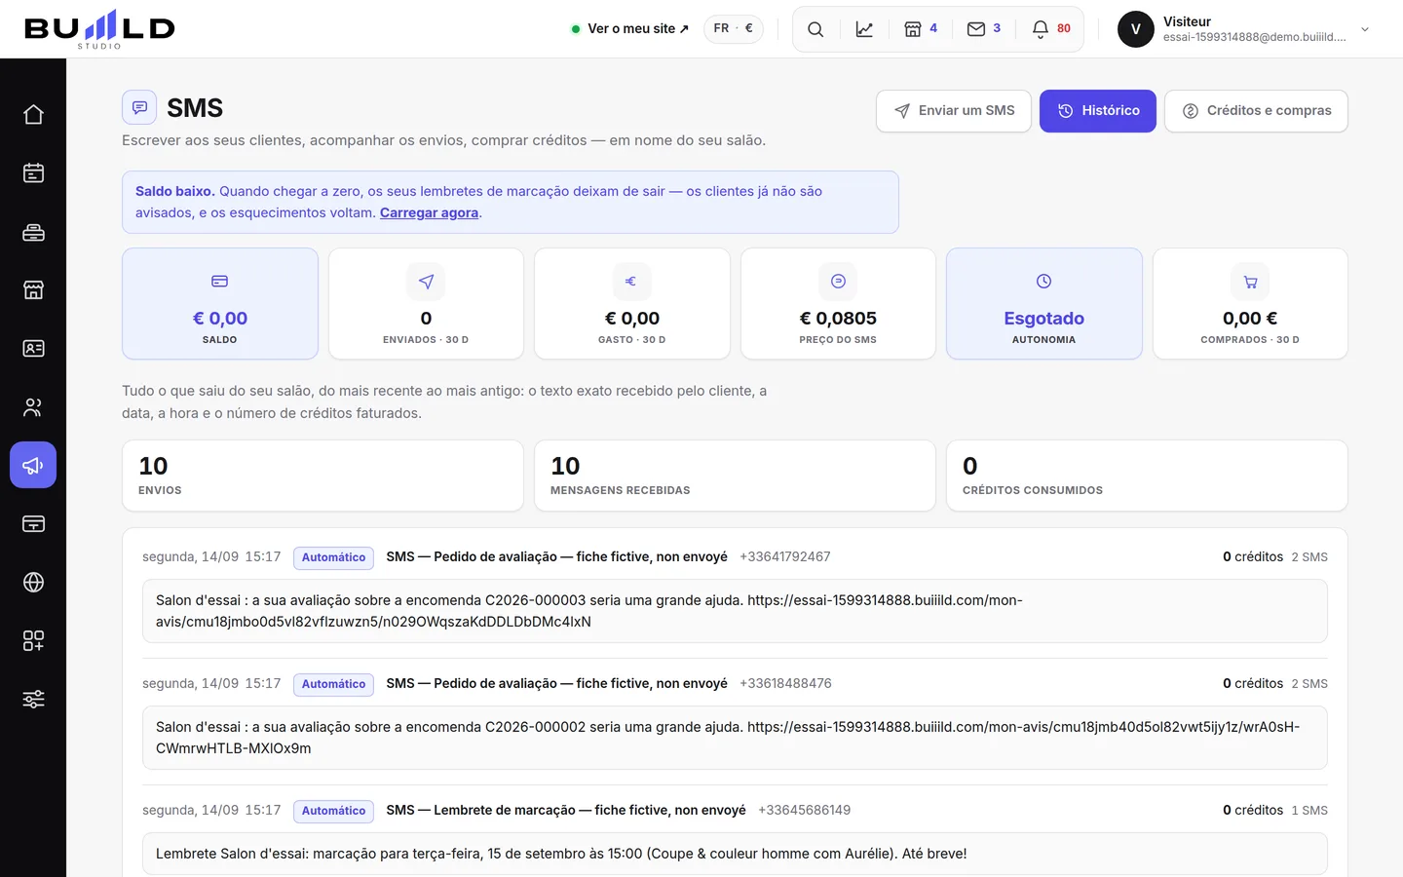Click the BUILD Studio logo

tap(99, 29)
